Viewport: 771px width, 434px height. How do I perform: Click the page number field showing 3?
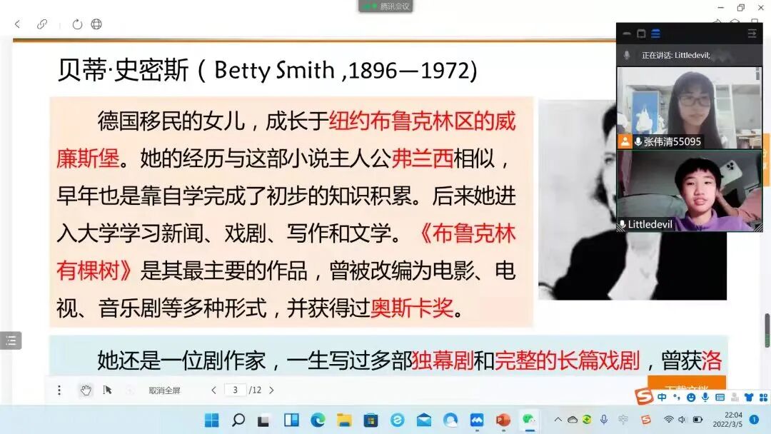tap(236, 390)
